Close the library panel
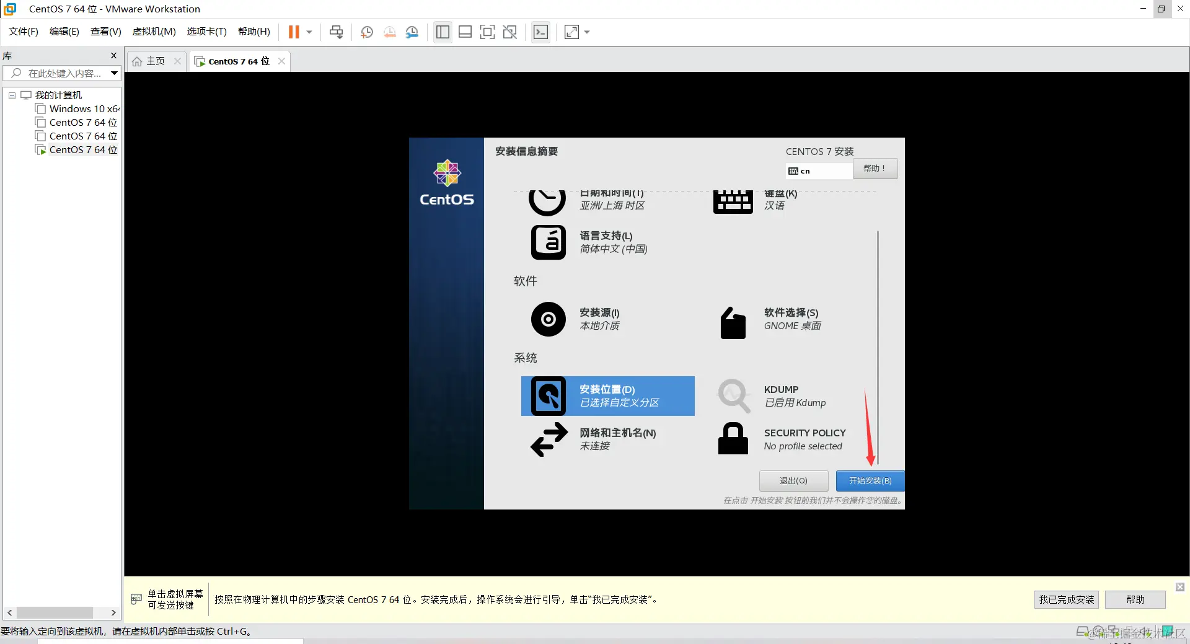This screenshot has width=1190, height=644. (113, 56)
